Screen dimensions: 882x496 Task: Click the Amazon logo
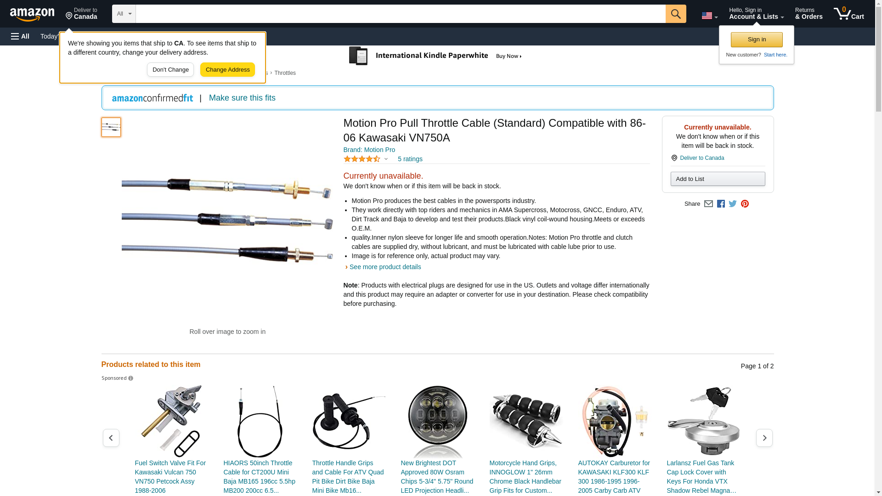32,14
